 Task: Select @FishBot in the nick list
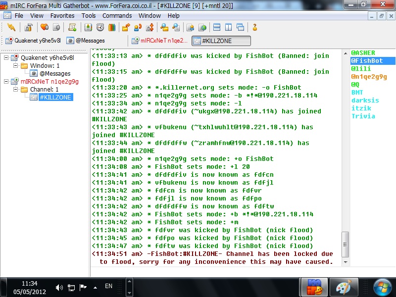click(373, 61)
